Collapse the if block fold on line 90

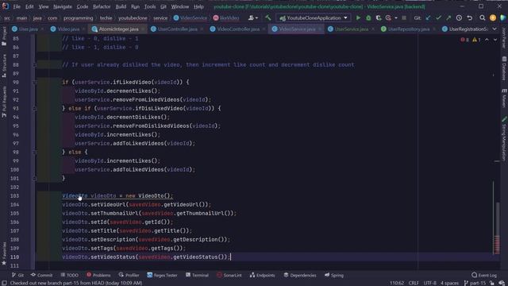click(35, 83)
